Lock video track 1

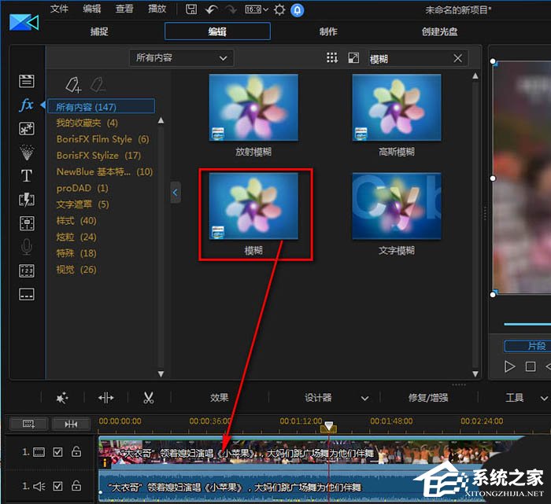[76, 451]
